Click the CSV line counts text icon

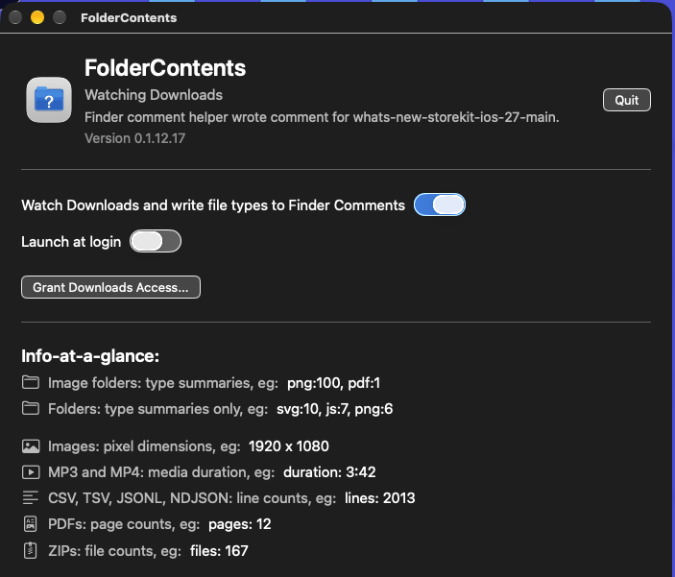coord(31,497)
